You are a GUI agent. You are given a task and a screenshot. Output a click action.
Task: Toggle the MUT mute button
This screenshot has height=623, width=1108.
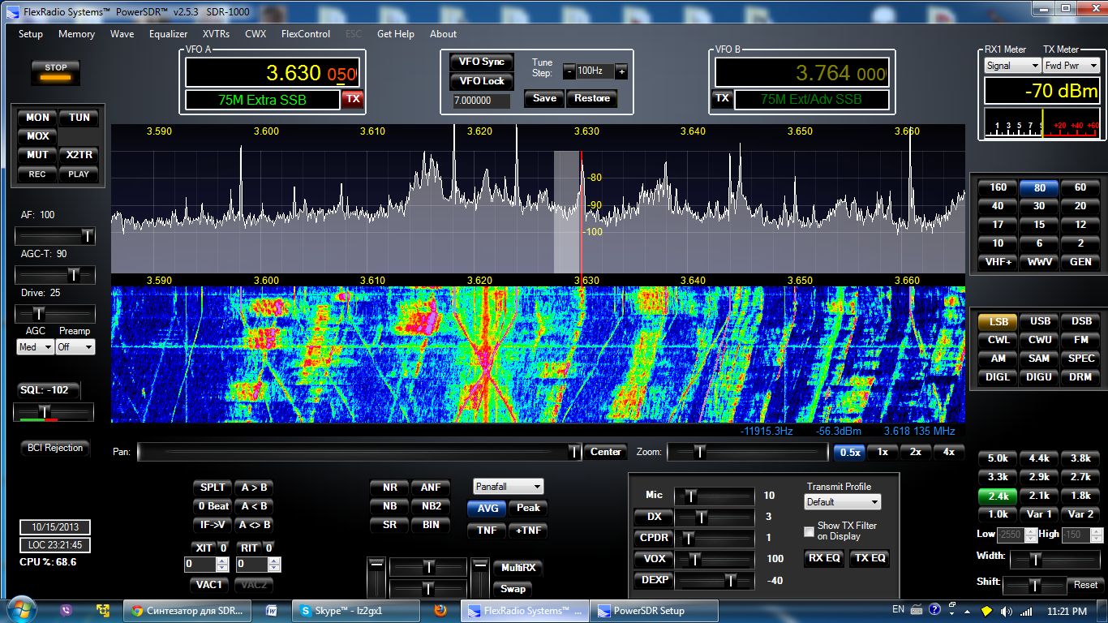pos(37,155)
